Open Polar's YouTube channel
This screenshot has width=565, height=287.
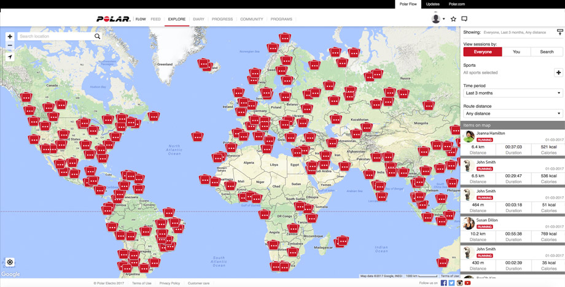(x=467, y=283)
